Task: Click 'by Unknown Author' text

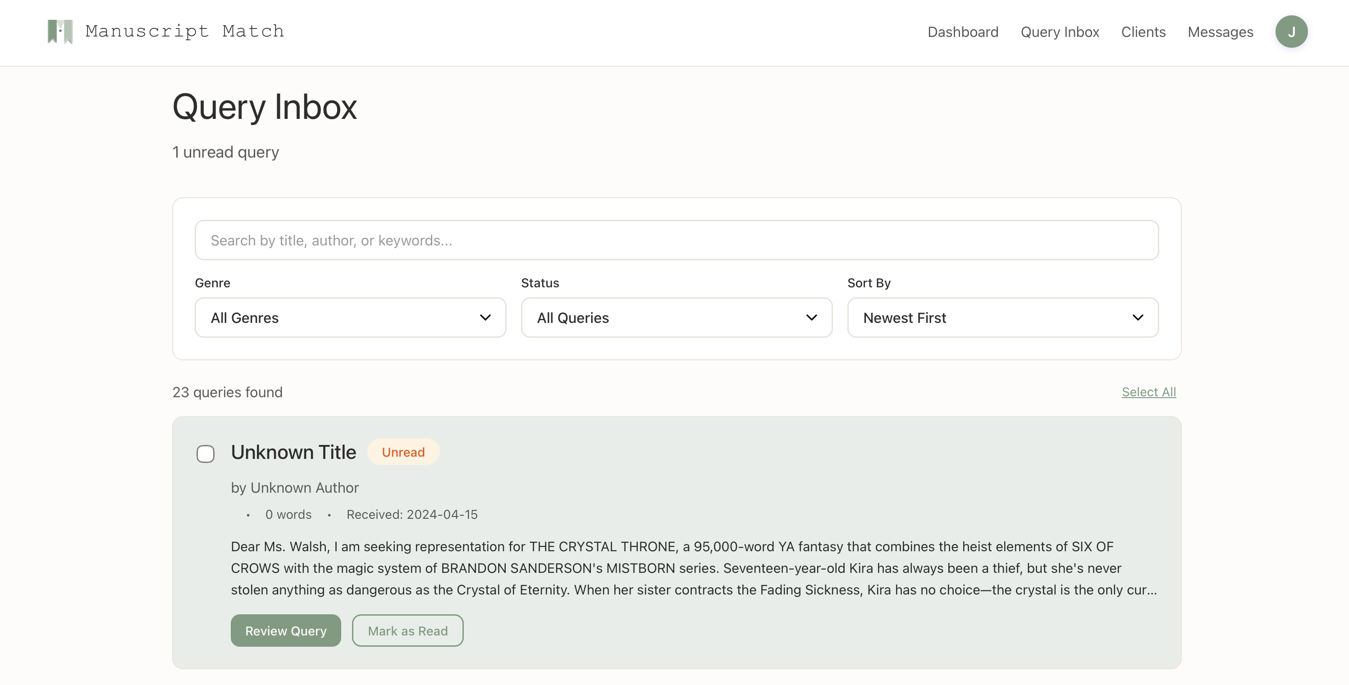Action: pos(295,488)
